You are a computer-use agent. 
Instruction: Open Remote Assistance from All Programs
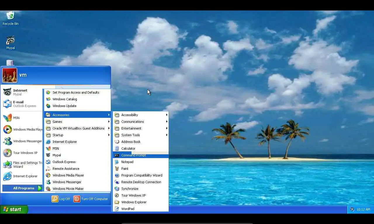point(77,169)
